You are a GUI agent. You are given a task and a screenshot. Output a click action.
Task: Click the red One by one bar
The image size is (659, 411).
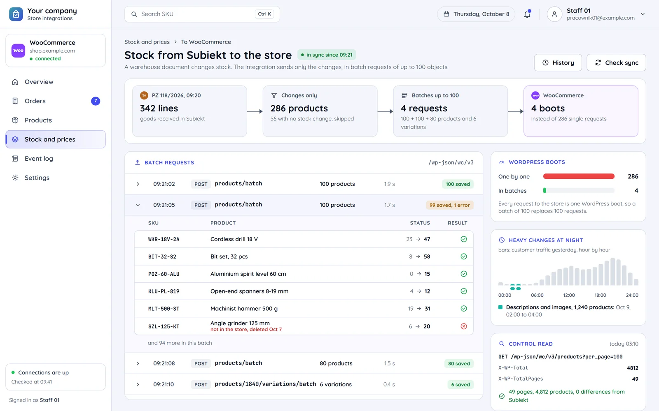pos(579,176)
